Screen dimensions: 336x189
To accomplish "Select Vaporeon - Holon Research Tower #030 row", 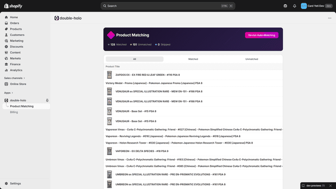I will (x=193, y=143).
